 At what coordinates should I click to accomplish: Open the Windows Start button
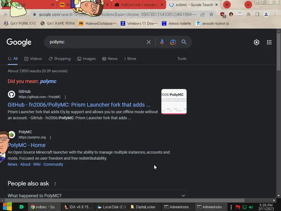(x=7, y=207)
